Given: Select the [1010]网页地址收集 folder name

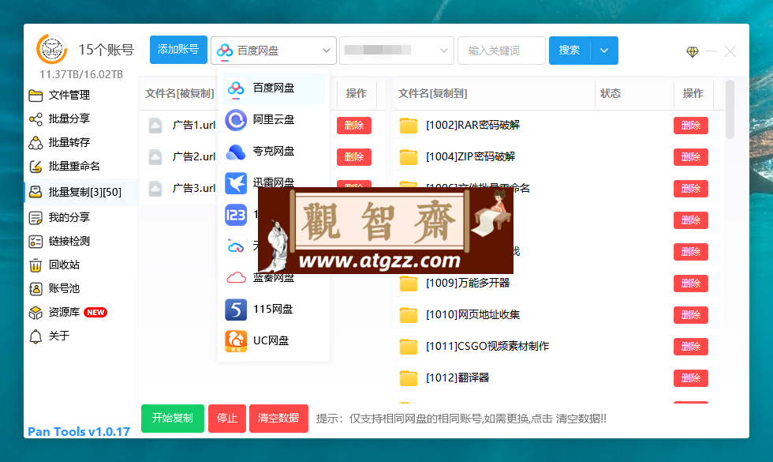Looking at the screenshot, I should pos(472,315).
